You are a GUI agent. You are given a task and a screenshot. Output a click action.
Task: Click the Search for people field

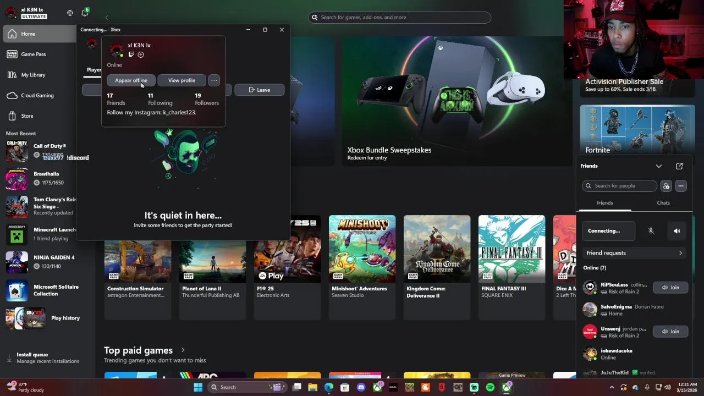click(x=620, y=186)
